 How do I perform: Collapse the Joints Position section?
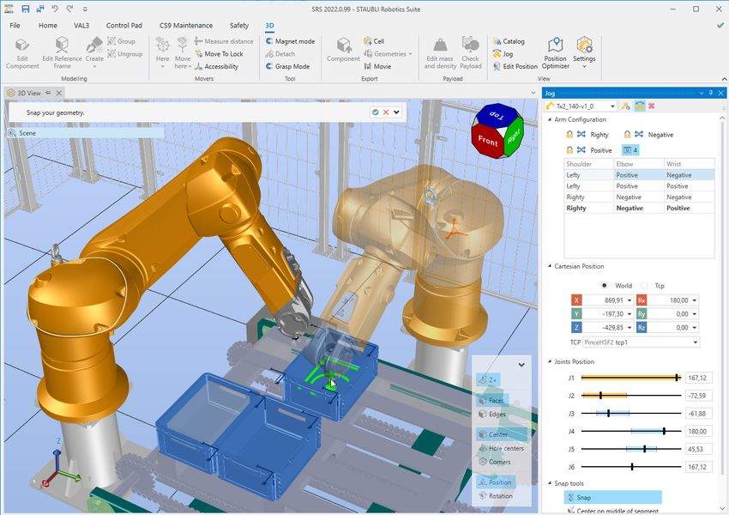point(550,361)
